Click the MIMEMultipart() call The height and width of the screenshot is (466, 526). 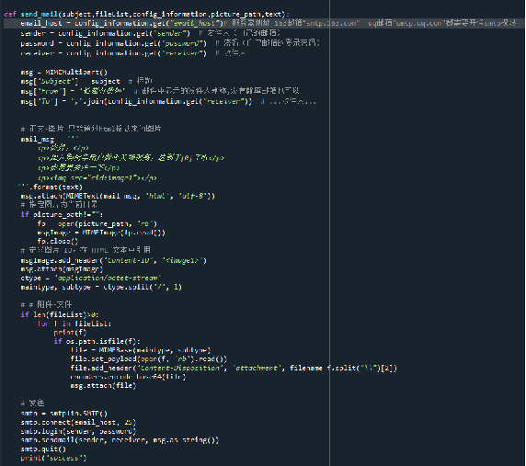(76, 72)
